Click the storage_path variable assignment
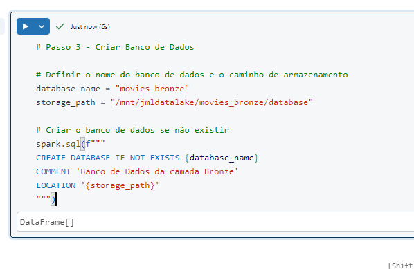The height and width of the screenshot is (269, 414). click(x=174, y=102)
